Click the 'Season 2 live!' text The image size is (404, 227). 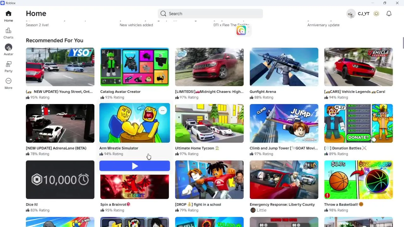pos(37,25)
